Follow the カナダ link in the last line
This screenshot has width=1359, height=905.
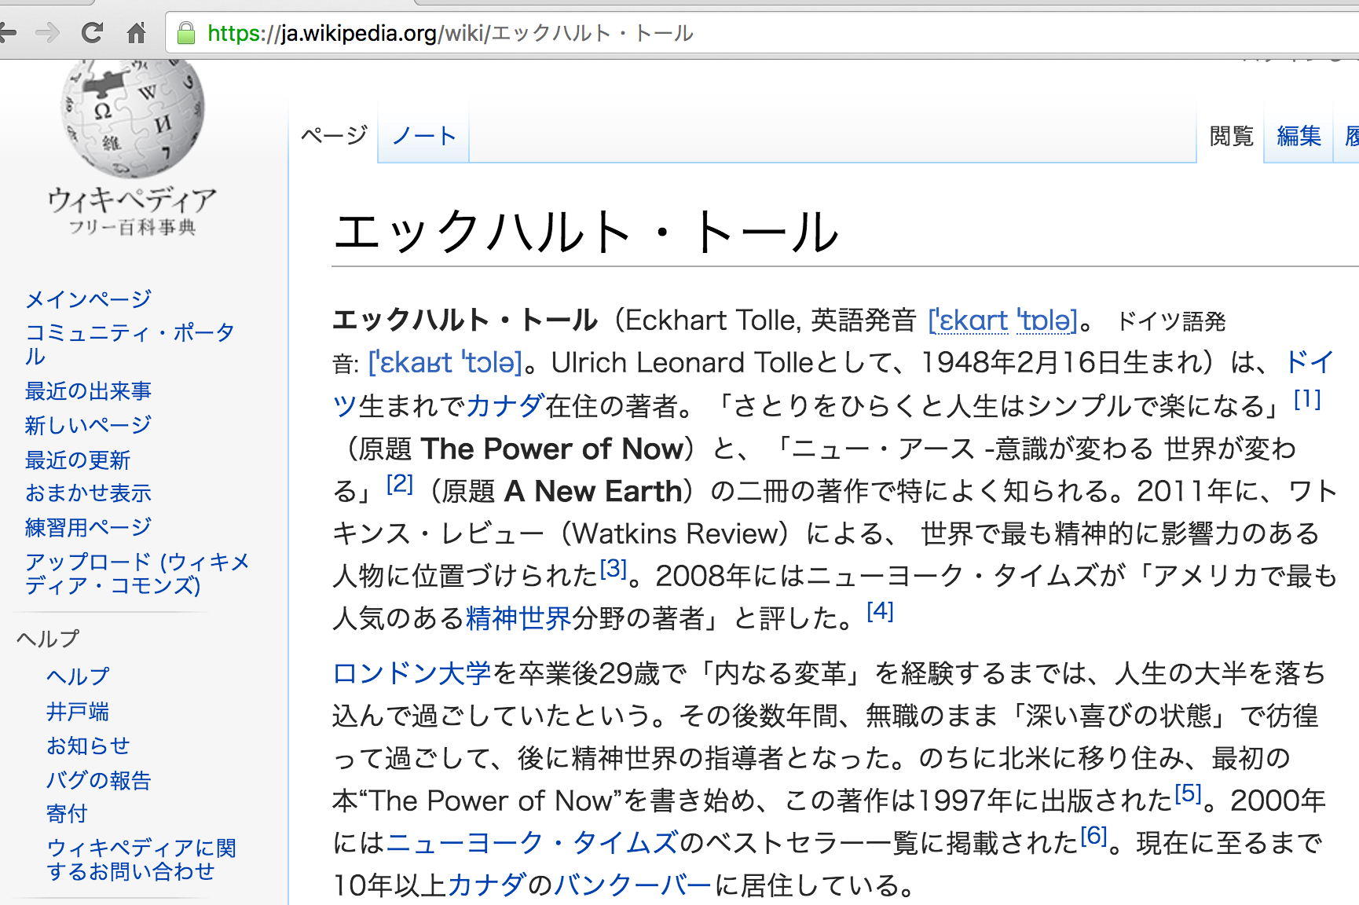click(x=487, y=886)
